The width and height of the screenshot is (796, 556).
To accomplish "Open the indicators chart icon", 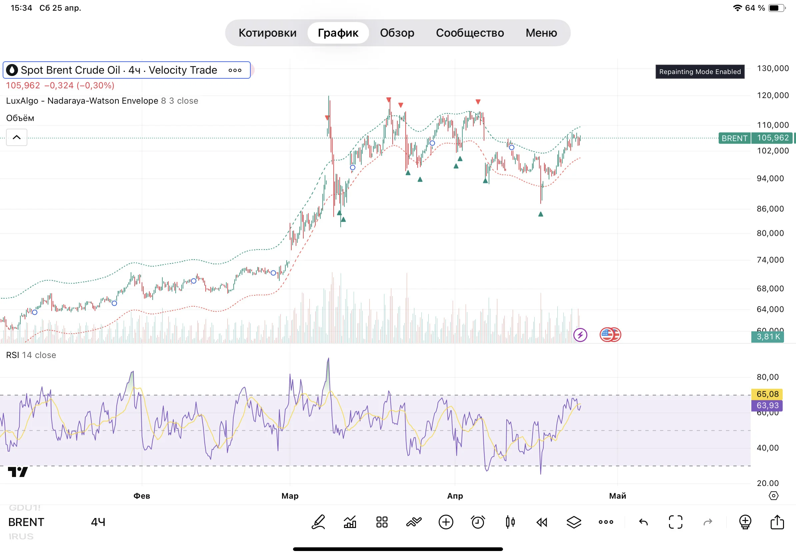I will 350,522.
